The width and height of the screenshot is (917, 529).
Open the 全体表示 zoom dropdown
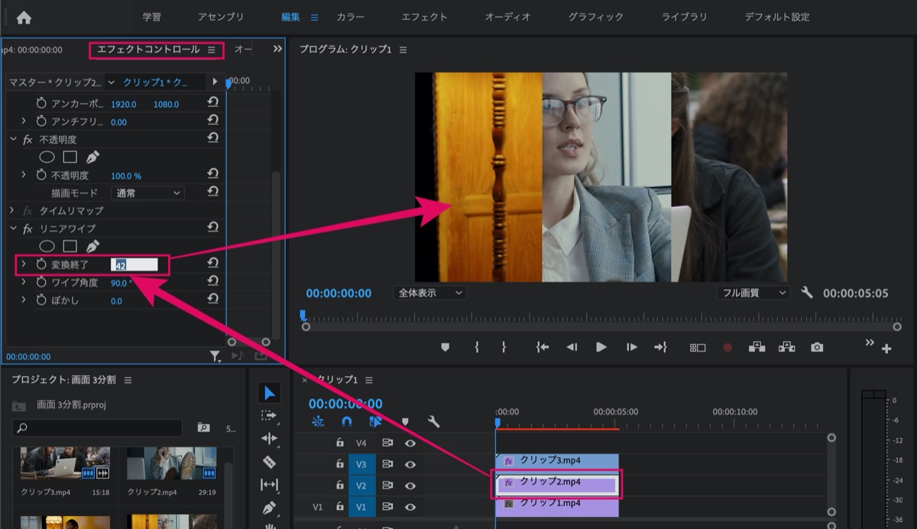(430, 293)
